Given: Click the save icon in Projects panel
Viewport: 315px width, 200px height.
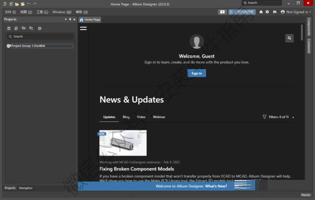Looking at the screenshot, I should coord(9,28).
